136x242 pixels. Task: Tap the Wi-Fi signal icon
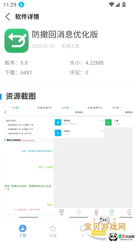click(x=111, y=4)
